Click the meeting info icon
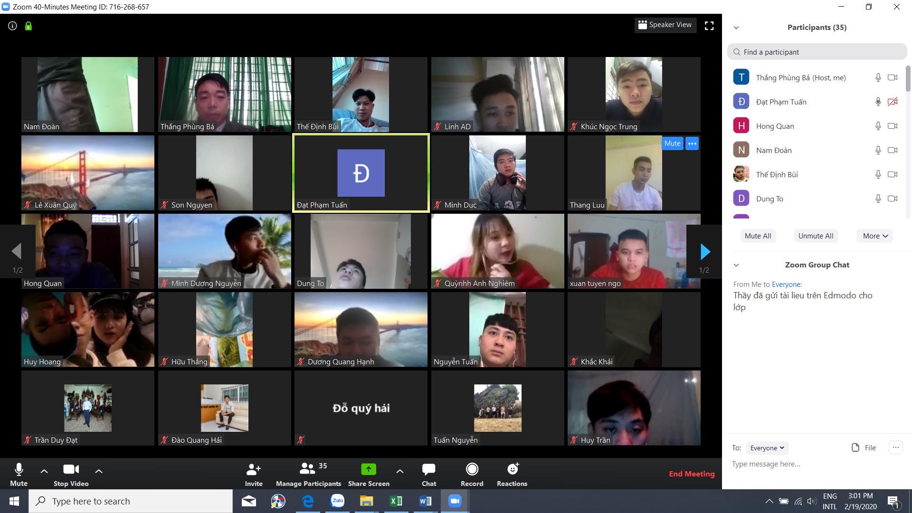This screenshot has height=513, width=912. pos(13,26)
